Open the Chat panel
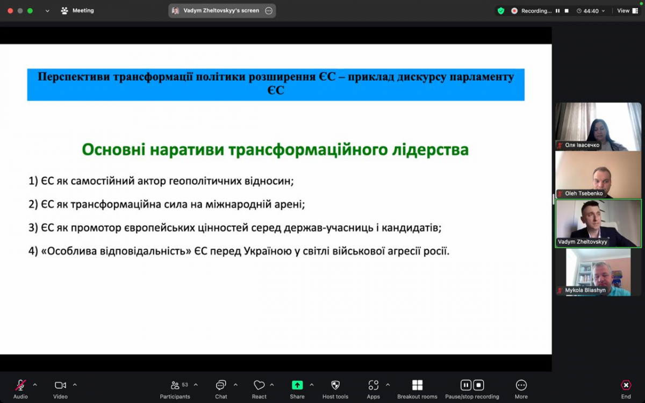This screenshot has width=645, height=403. [x=220, y=386]
